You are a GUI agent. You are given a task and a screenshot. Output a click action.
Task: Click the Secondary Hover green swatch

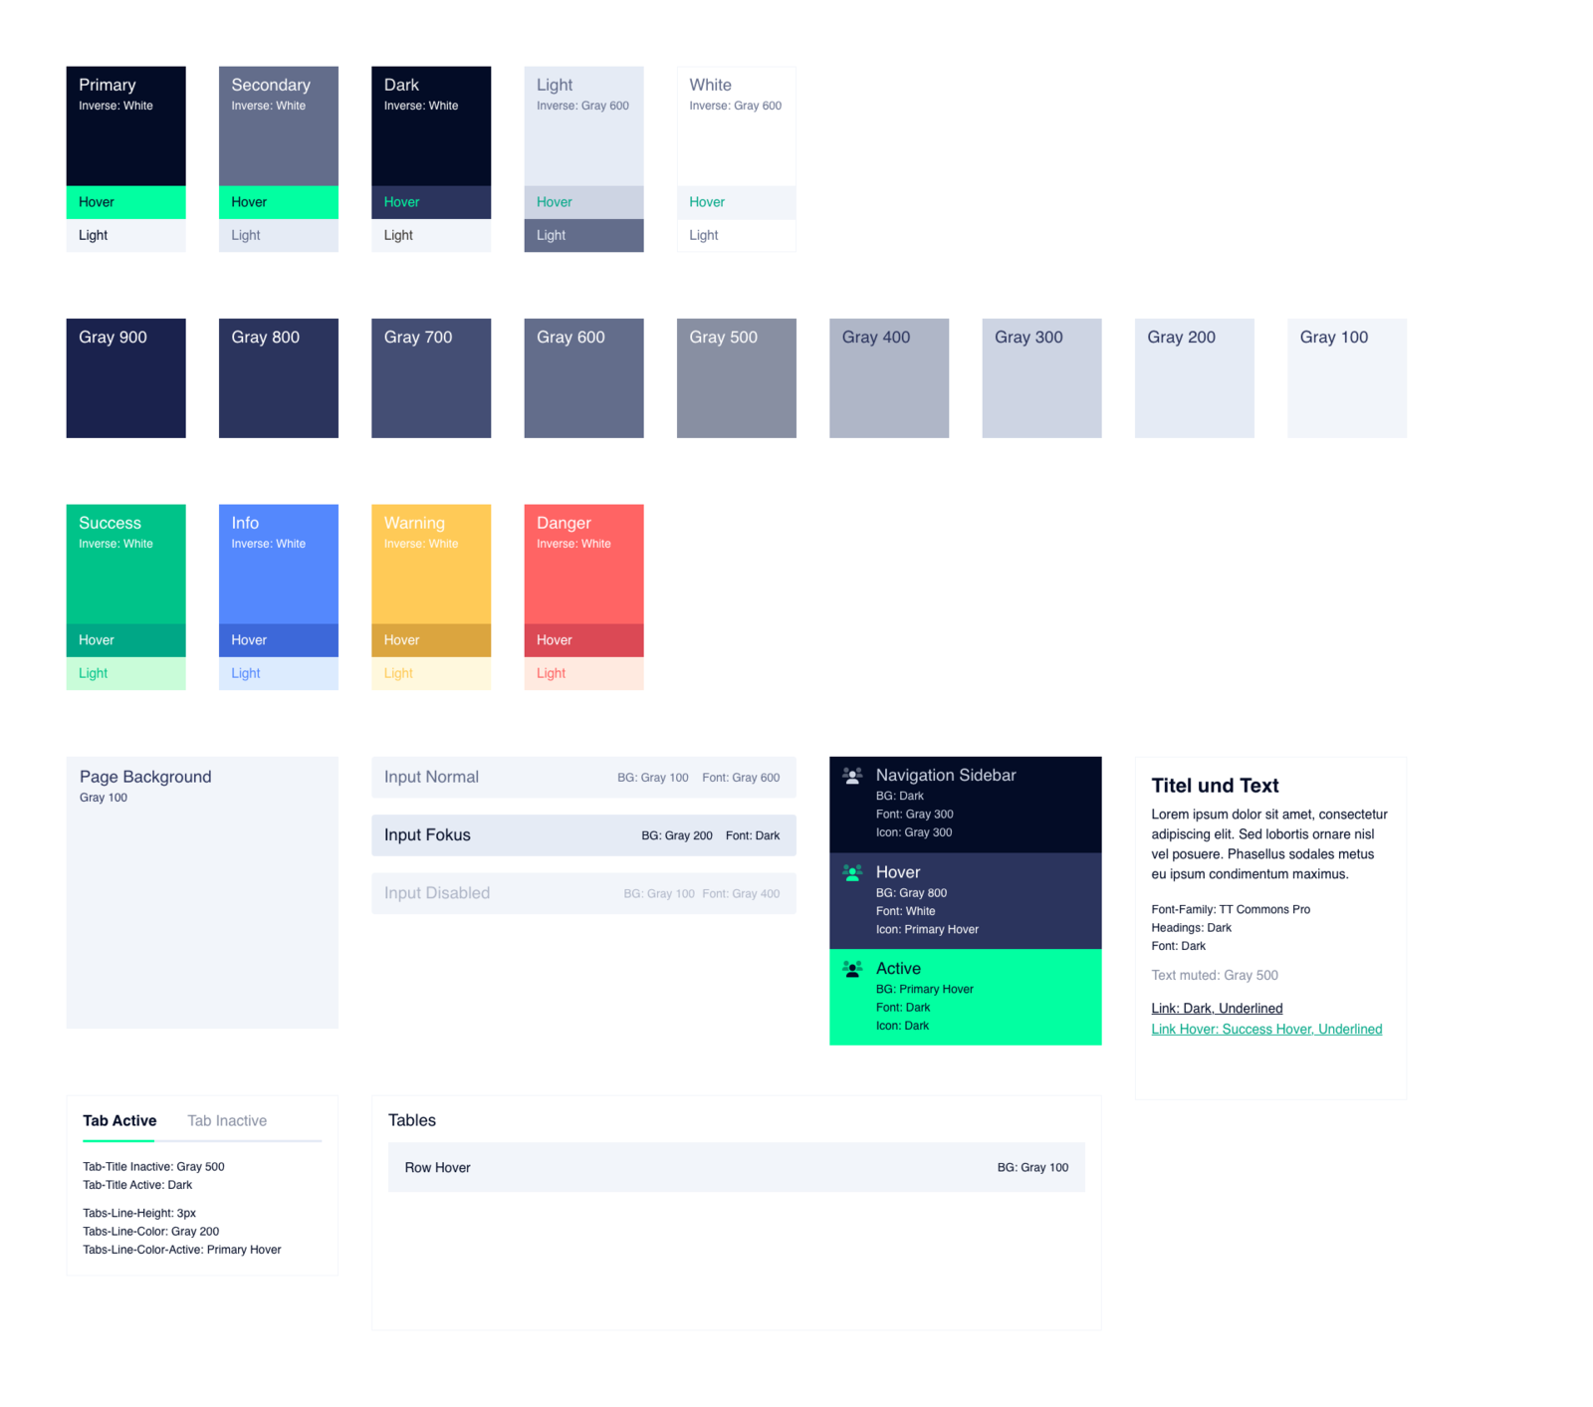click(278, 201)
